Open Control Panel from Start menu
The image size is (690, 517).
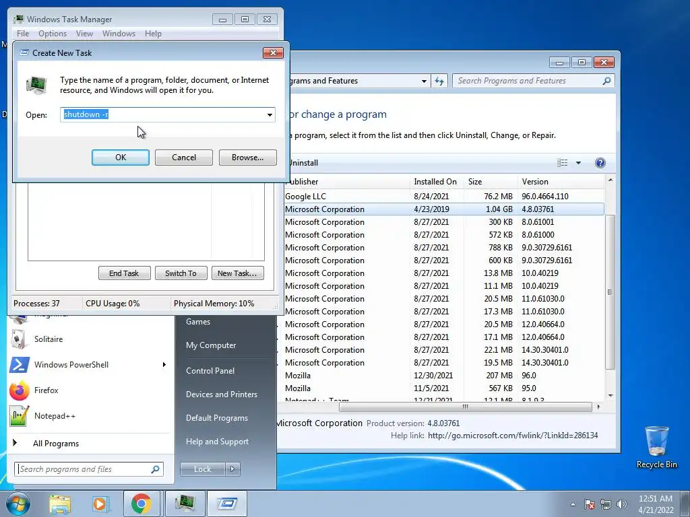pyautogui.click(x=210, y=371)
